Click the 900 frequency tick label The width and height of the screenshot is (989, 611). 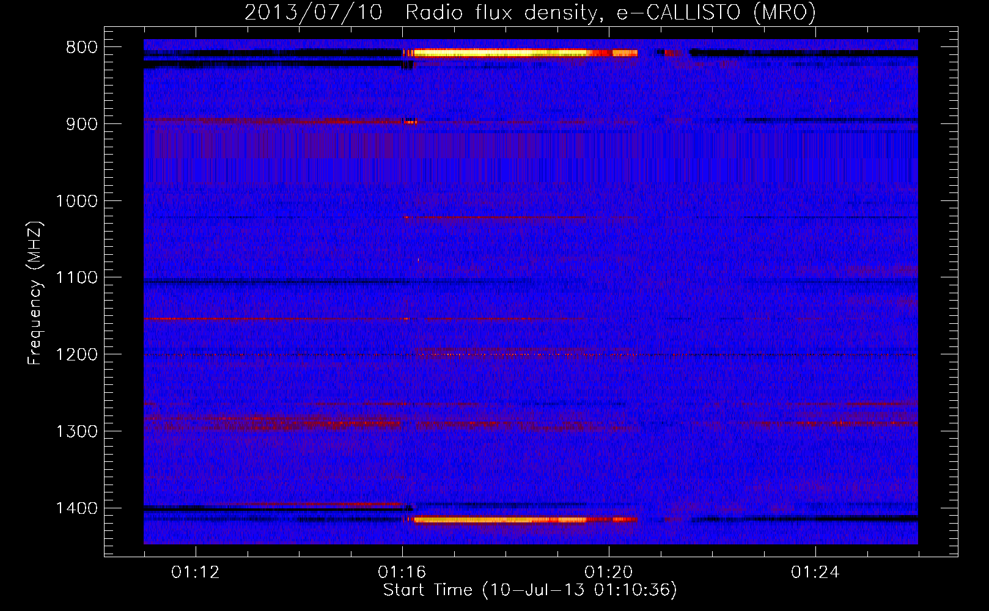[82, 124]
